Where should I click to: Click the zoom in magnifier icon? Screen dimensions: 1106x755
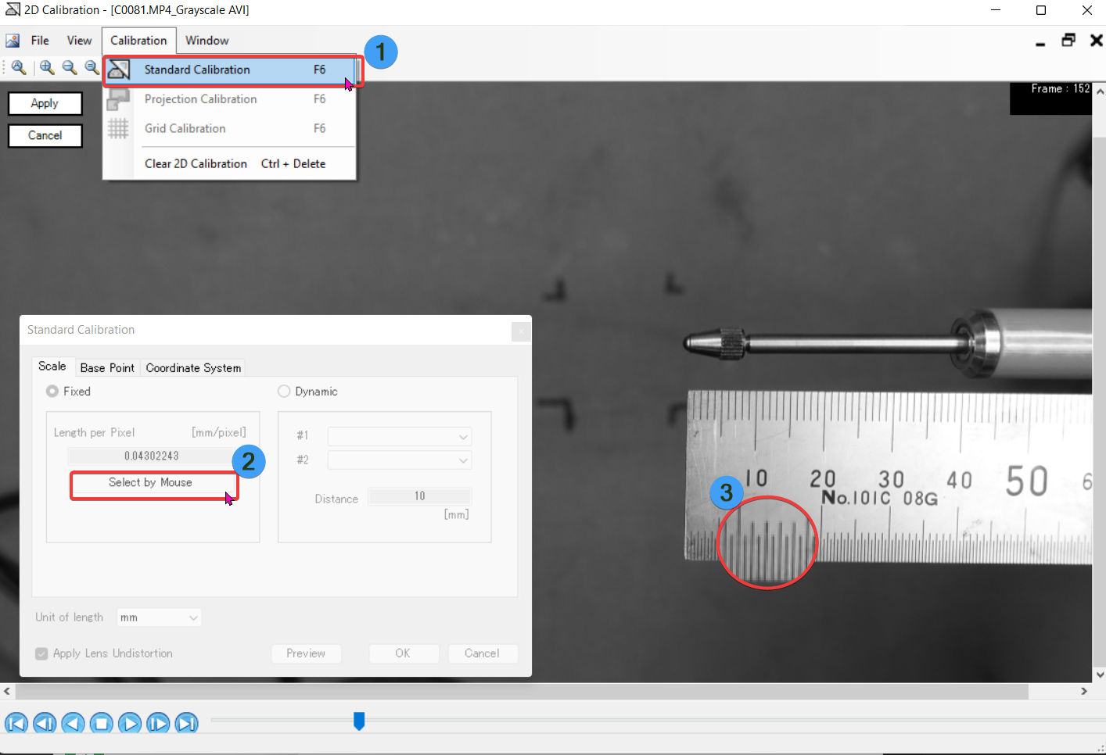pos(47,68)
